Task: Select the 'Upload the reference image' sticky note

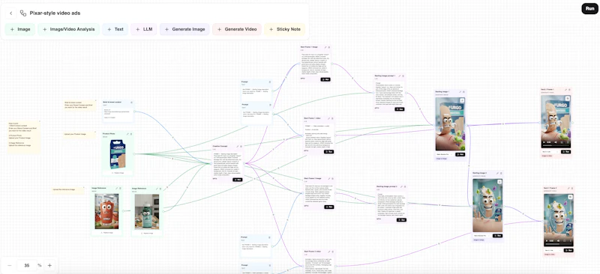Action: point(68,191)
